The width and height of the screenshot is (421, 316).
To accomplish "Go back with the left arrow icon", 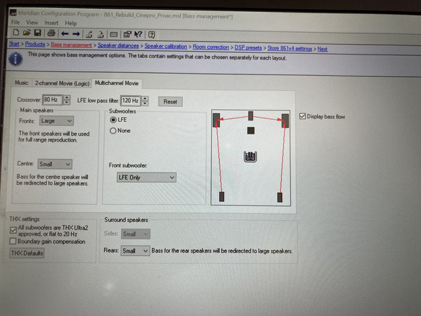I will (65, 34).
